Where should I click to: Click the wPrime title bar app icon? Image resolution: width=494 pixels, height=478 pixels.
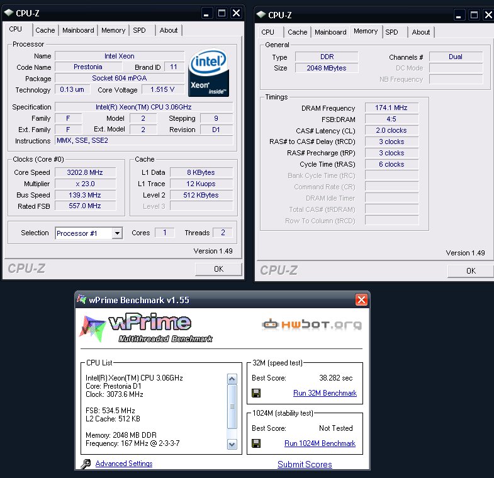(x=82, y=299)
